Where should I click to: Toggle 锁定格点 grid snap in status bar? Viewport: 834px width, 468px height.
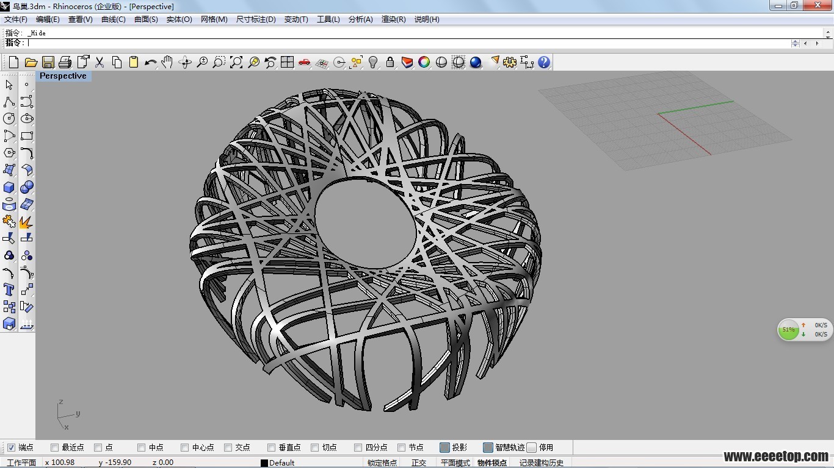coord(382,463)
